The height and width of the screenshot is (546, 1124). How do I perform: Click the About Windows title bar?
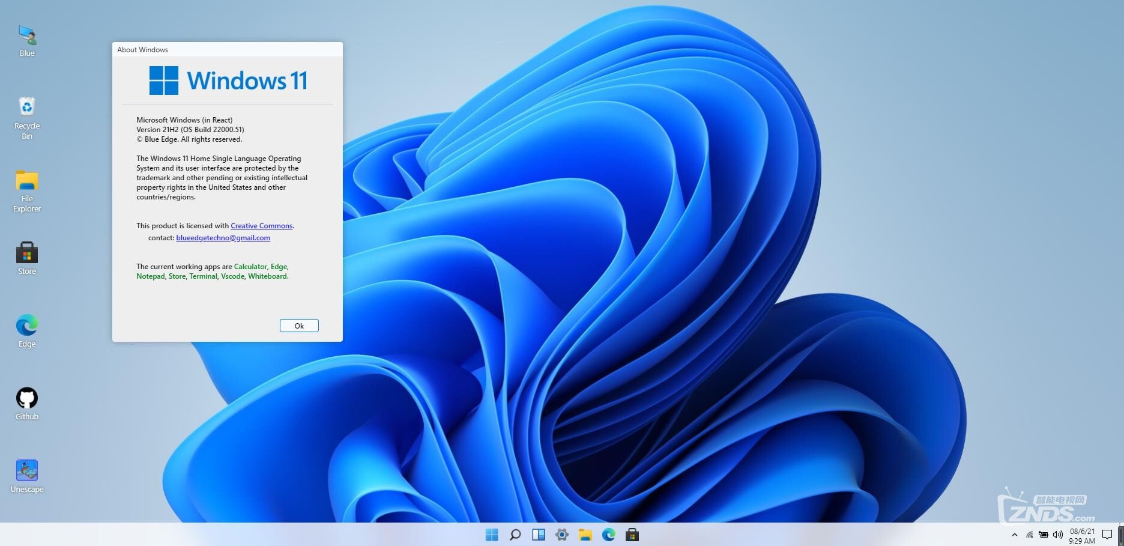tap(228, 50)
